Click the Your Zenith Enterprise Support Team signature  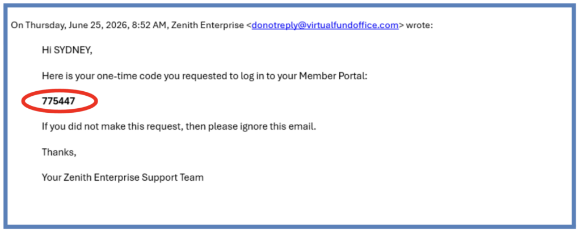tap(123, 177)
